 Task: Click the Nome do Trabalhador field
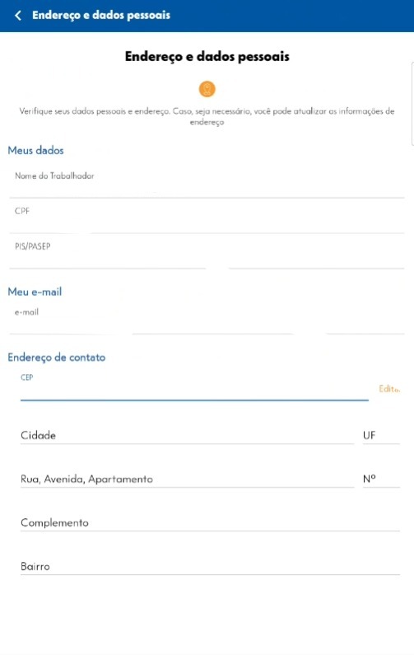[207, 183]
